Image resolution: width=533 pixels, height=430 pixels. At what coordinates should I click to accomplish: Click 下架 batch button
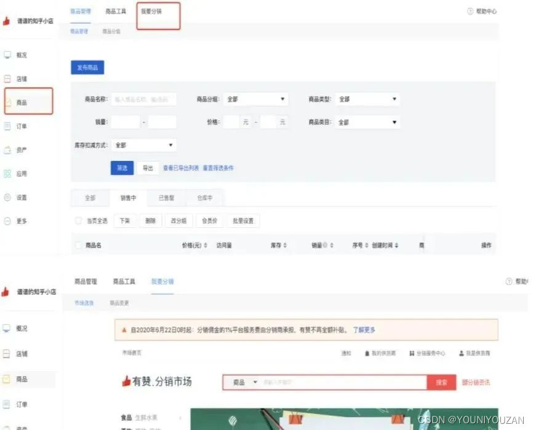[x=125, y=221]
